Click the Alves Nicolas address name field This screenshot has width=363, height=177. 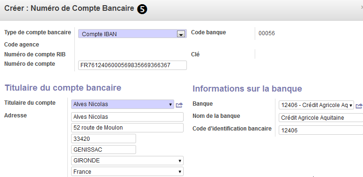click(127, 117)
